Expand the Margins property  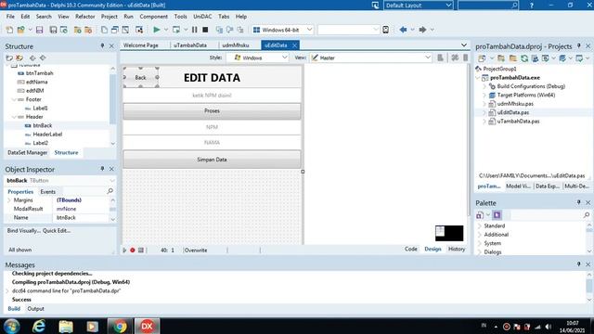(9, 200)
